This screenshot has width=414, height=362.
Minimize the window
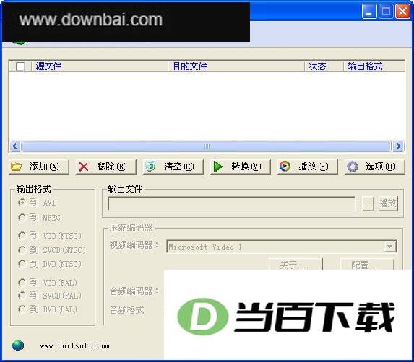[369, 12]
